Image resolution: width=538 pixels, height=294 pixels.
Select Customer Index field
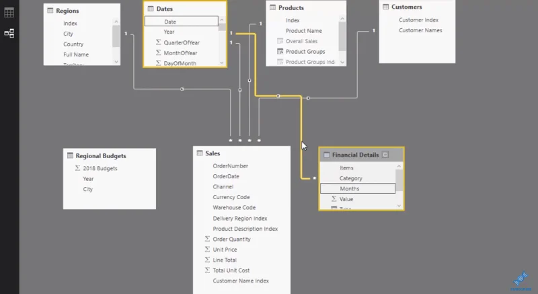point(417,20)
